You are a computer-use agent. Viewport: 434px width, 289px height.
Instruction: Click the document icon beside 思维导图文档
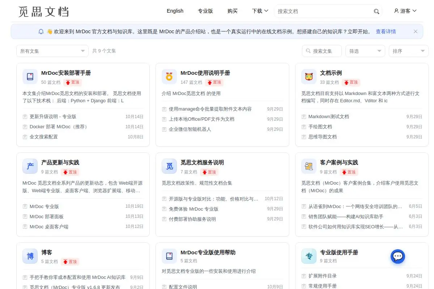[x=304, y=137]
